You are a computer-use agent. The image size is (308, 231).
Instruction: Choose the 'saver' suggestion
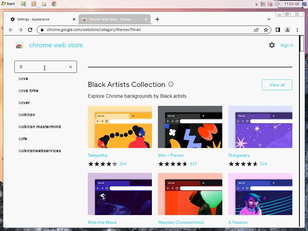24,103
